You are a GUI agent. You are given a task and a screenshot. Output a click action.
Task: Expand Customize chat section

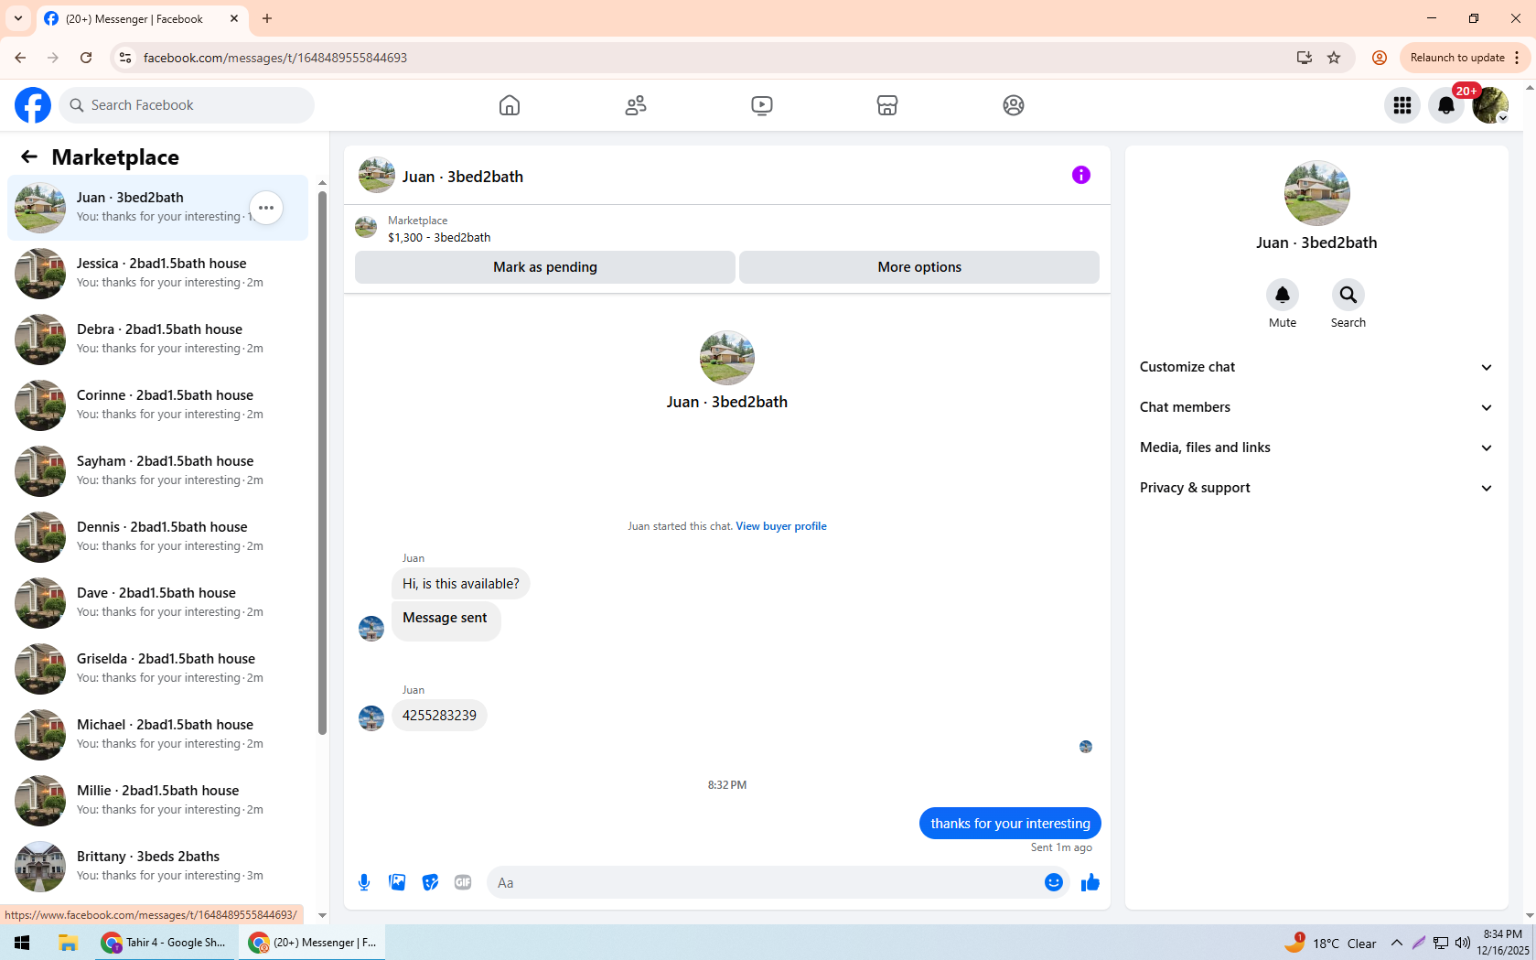pyautogui.click(x=1316, y=367)
